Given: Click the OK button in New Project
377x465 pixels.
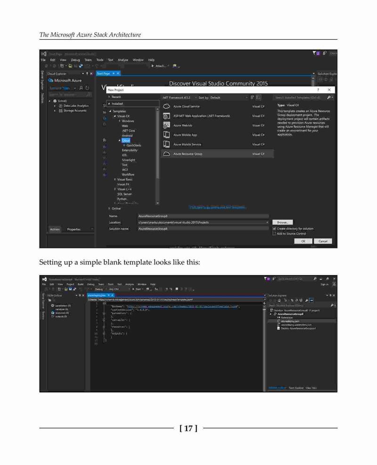Looking at the screenshot, I should [x=303, y=241].
